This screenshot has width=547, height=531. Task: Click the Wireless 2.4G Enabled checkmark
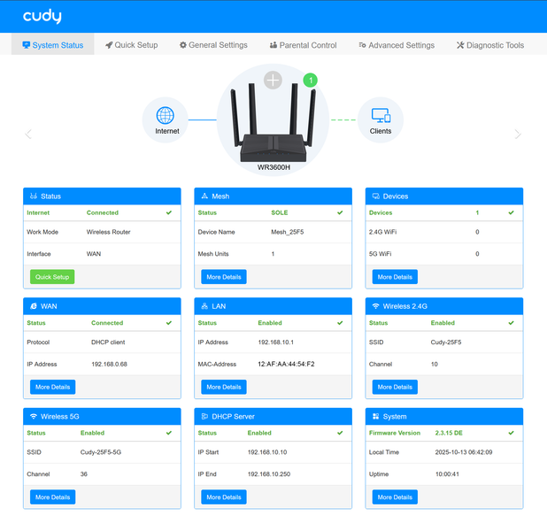511,323
